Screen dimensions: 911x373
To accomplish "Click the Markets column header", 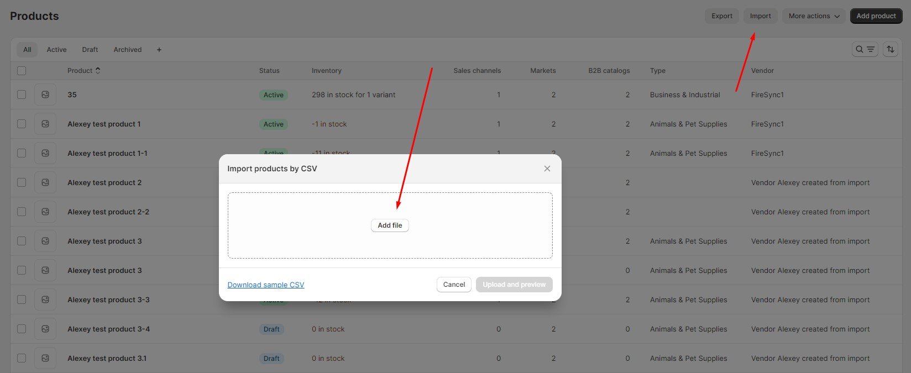I will [543, 71].
